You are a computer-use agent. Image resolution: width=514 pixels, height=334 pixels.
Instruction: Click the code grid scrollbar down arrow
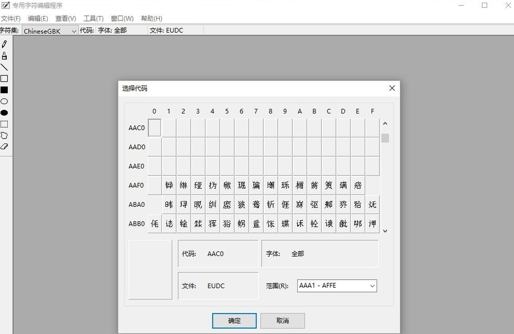(385, 230)
